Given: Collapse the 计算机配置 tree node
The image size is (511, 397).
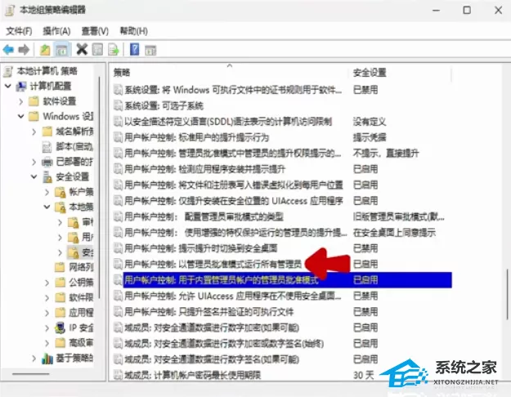Looking at the screenshot, I should 8,87.
